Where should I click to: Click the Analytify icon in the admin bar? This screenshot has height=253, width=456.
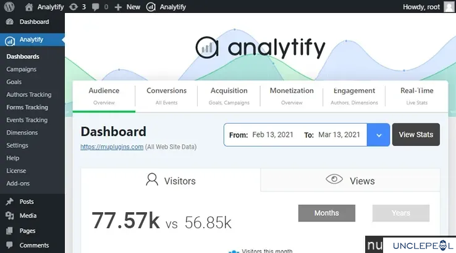151,7
